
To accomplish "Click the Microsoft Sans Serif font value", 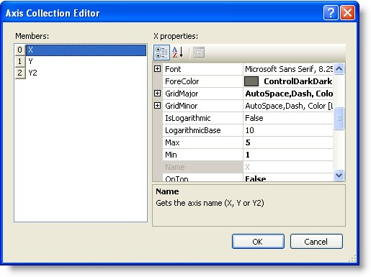I will click(288, 69).
